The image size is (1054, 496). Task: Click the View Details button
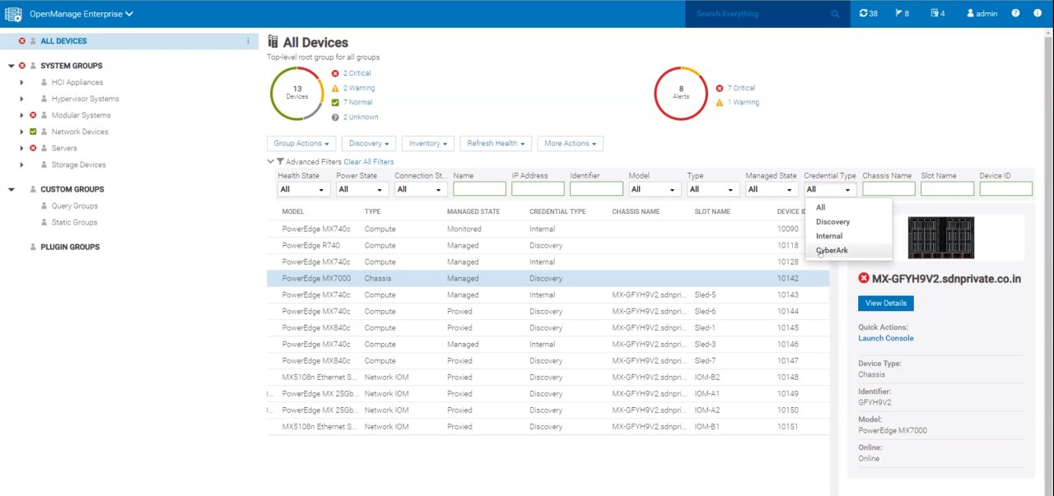[885, 304]
